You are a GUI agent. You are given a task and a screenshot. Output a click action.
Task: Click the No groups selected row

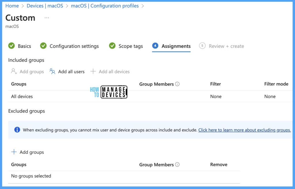coord(124,176)
